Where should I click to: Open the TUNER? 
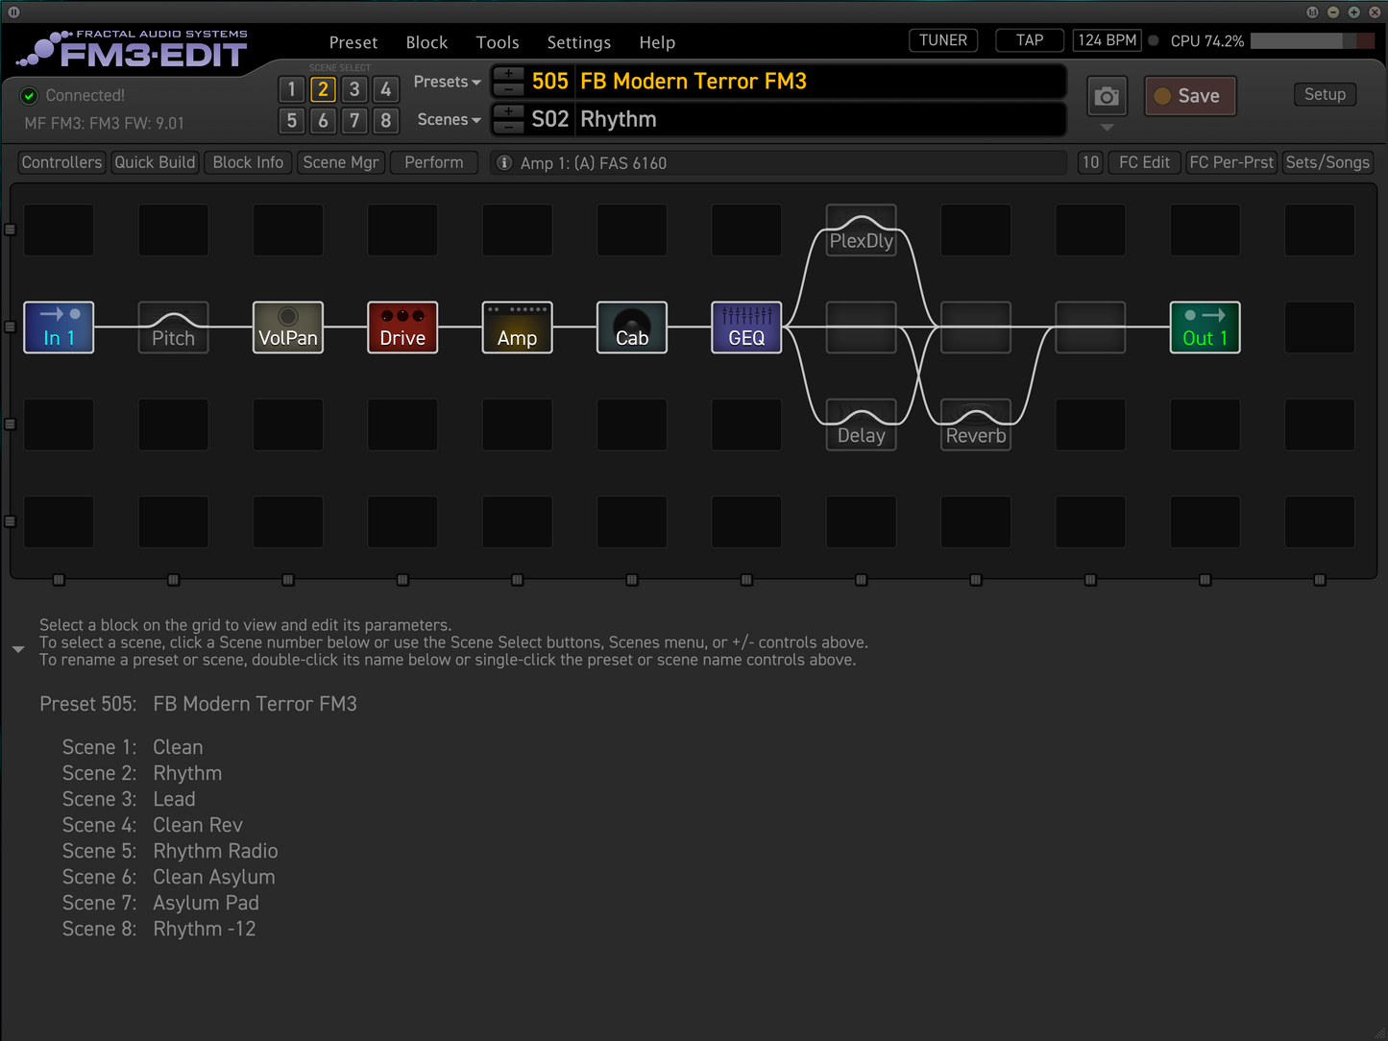[942, 40]
